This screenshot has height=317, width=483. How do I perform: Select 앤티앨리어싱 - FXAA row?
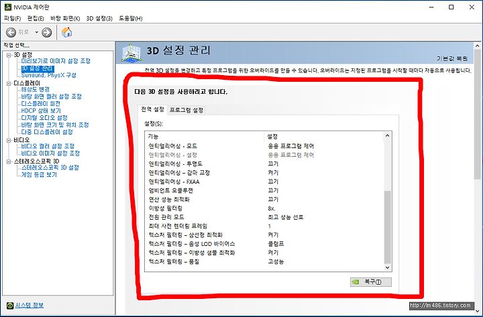(x=264, y=182)
